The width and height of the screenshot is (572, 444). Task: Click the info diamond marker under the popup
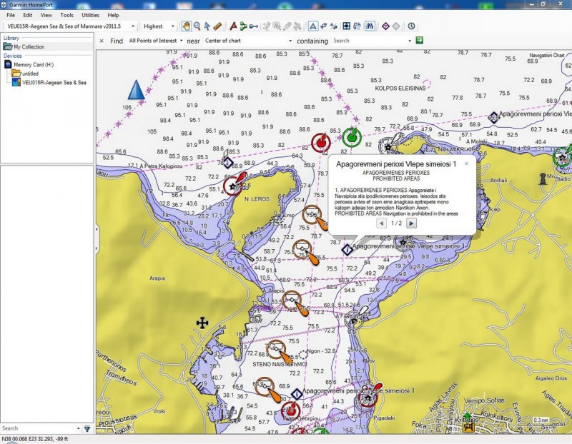click(x=347, y=250)
